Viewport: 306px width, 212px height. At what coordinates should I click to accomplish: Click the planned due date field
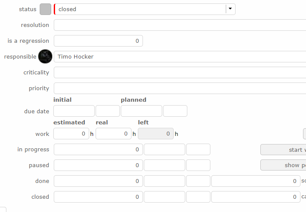tap(141, 111)
